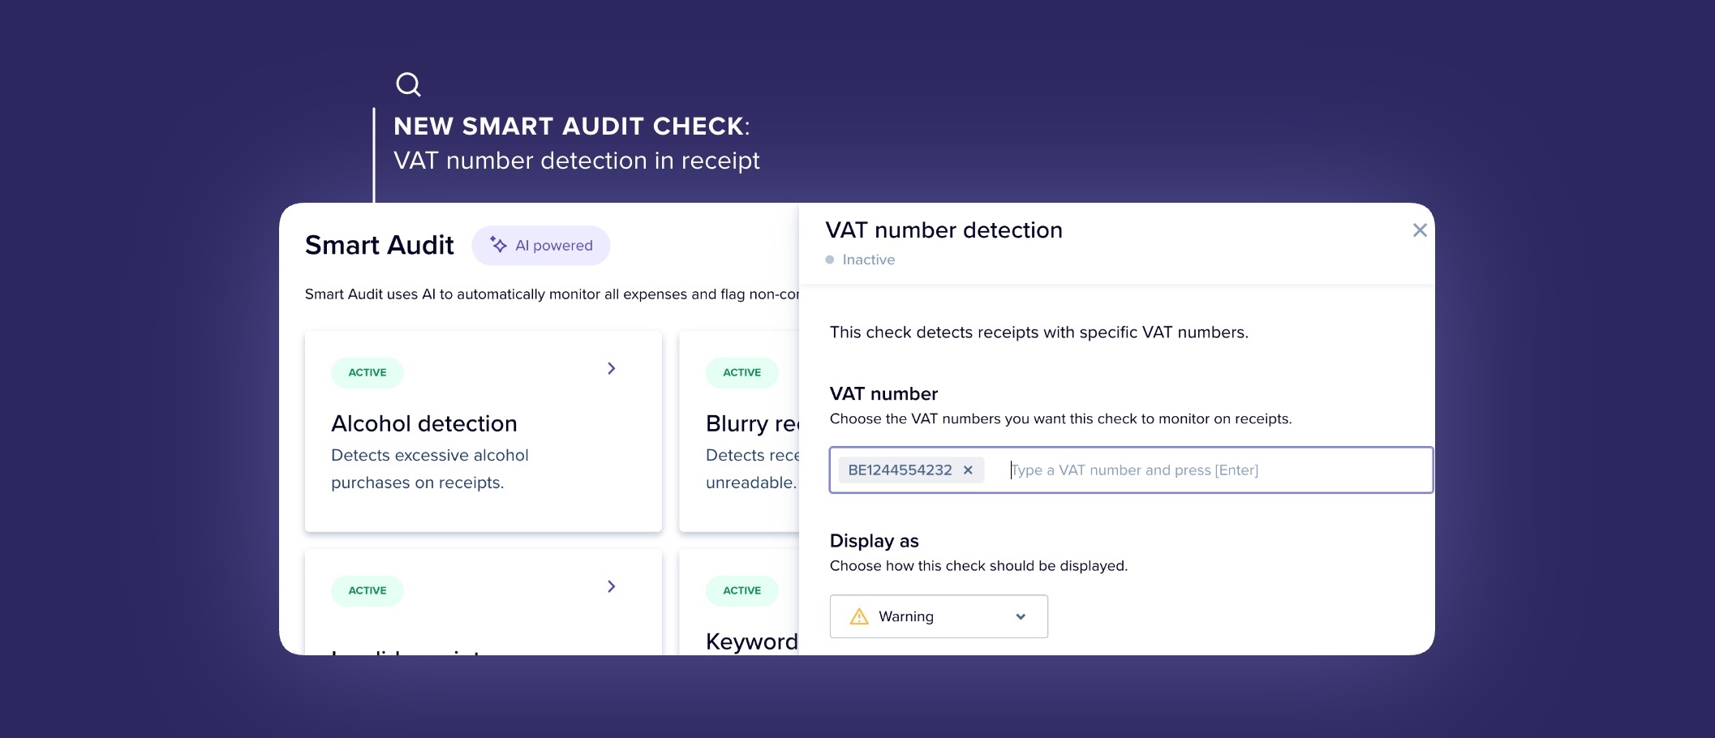Click the ACTIVE badge on Blurry receipt card
Image resolution: width=1715 pixels, height=738 pixels.
(x=741, y=373)
